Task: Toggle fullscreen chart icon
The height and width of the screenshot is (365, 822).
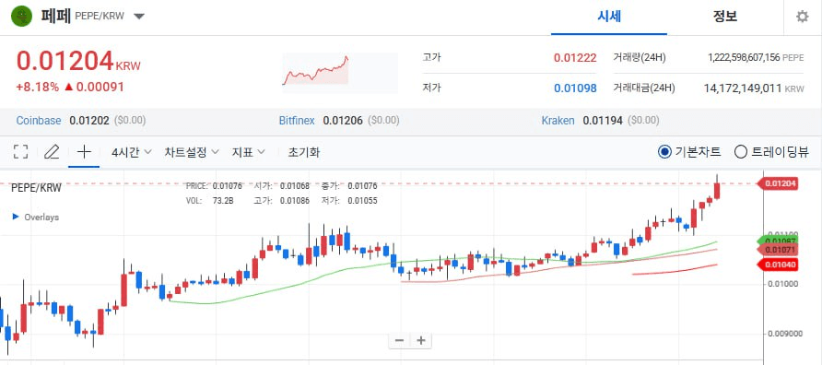Action: (20, 152)
